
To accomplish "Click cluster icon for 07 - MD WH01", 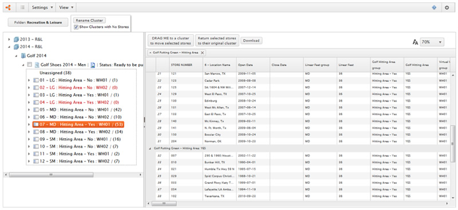I will pyautogui.click(x=35, y=124).
